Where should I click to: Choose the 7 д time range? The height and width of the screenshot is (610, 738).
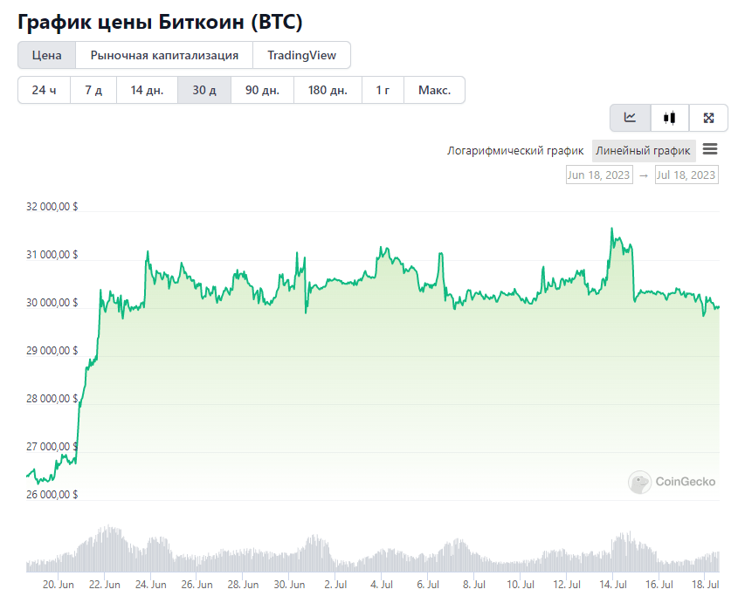tap(93, 90)
